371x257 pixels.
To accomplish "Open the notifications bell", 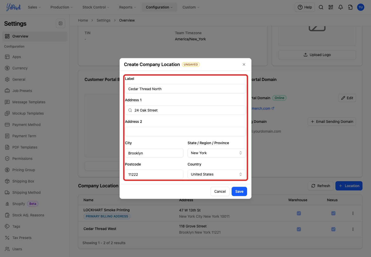I will 341,7.
